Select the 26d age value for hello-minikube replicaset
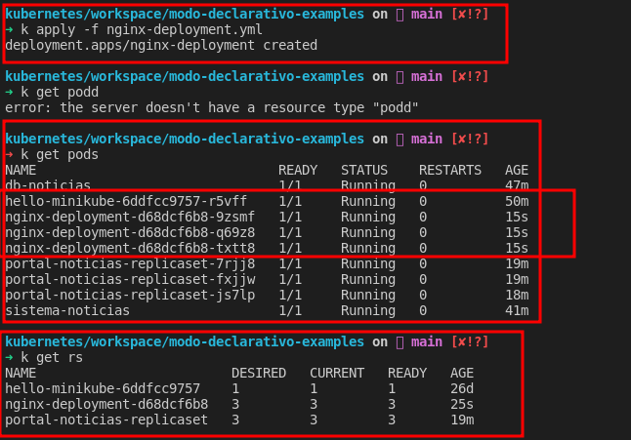The width and height of the screenshot is (631, 440). tap(462, 388)
